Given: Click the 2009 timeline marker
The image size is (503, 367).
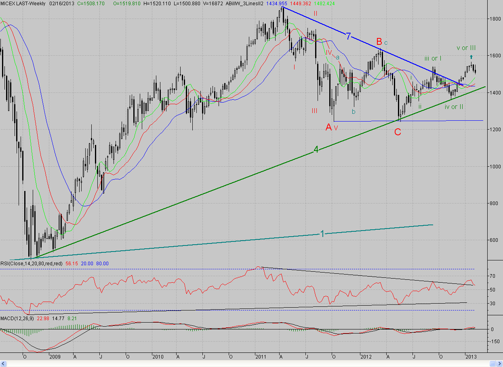Looking at the screenshot, I should point(55,357).
